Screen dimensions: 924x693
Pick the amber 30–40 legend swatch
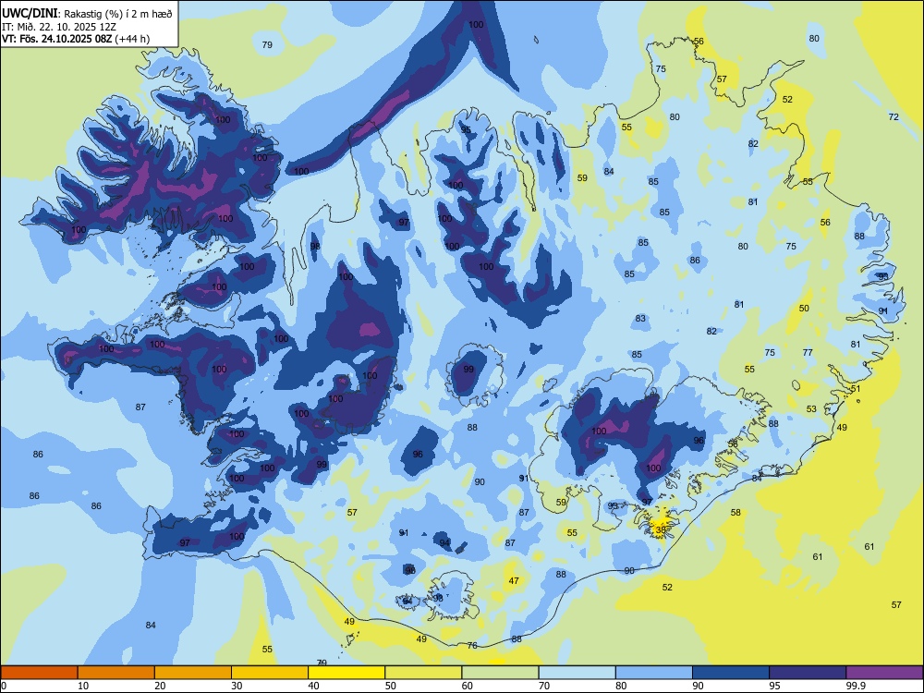270,673
